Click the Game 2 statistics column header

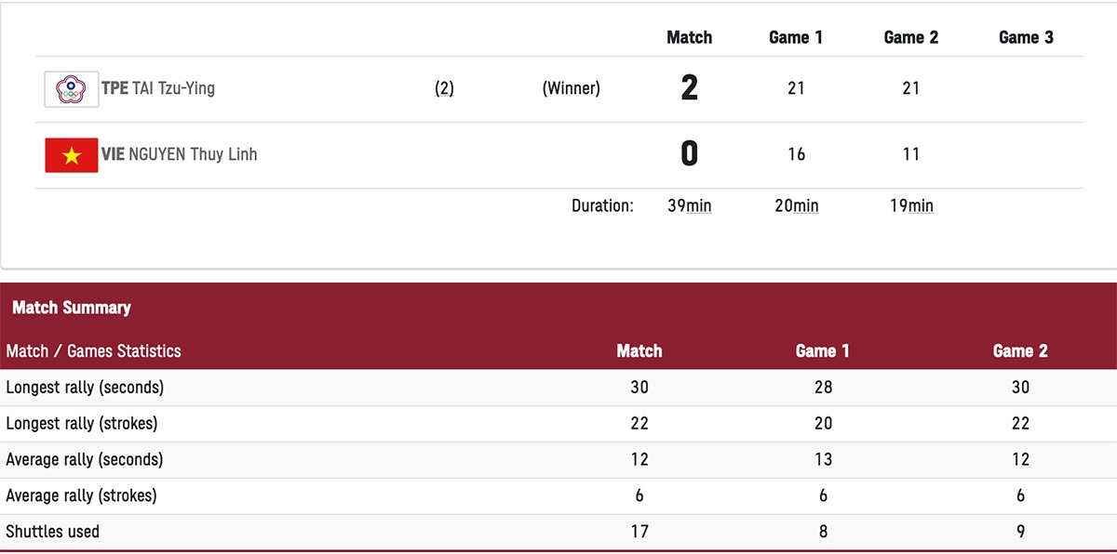pyautogui.click(x=1020, y=351)
